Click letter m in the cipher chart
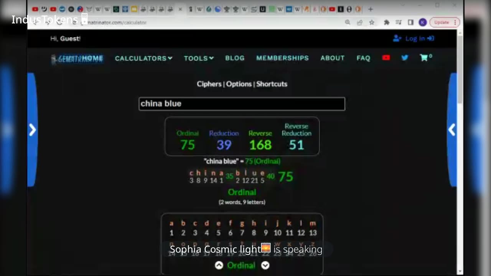This screenshot has height=276, width=491. click(313, 223)
